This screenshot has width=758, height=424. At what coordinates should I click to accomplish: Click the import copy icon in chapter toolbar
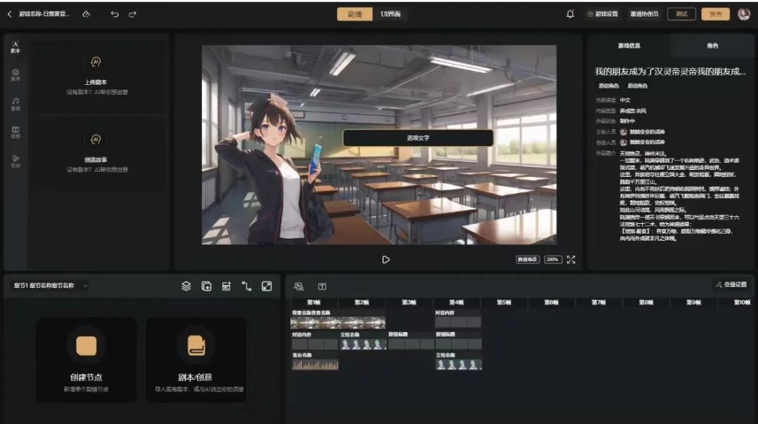pyautogui.click(x=206, y=286)
